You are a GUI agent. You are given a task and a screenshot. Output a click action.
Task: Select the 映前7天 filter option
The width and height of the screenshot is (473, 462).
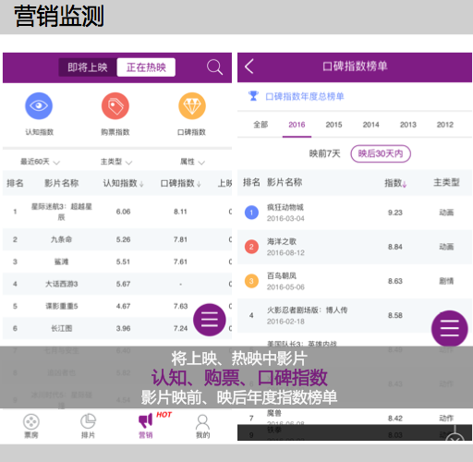click(x=324, y=153)
